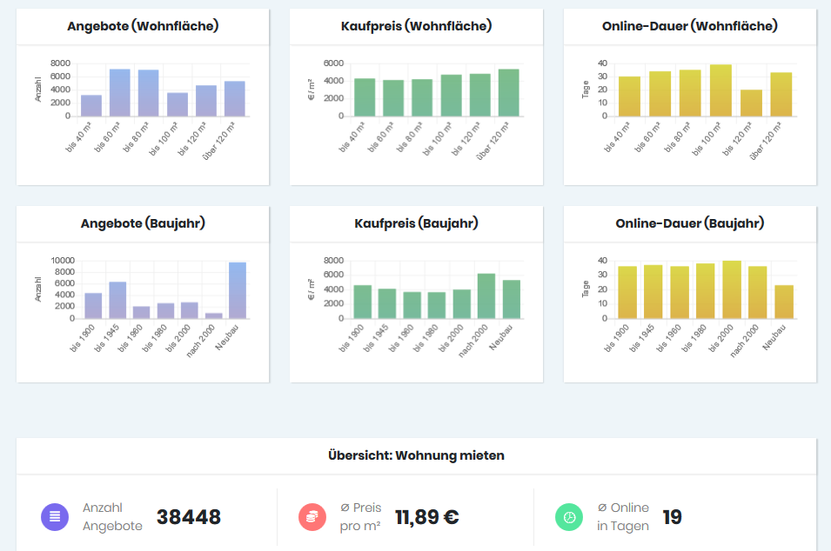This screenshot has width=831, height=551.
Task: Click the 'nach 2000' bar in Kaufpreis (Baujahr)
Action: [x=486, y=295]
